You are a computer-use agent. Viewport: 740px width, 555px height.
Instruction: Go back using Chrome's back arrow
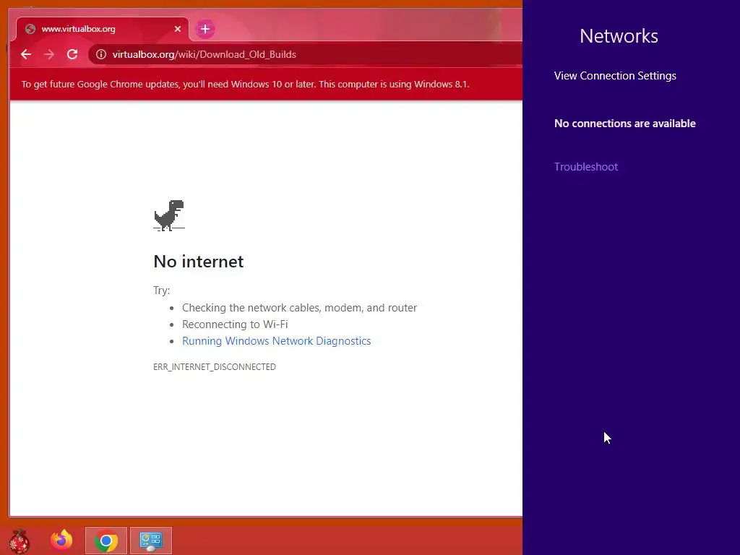point(26,54)
